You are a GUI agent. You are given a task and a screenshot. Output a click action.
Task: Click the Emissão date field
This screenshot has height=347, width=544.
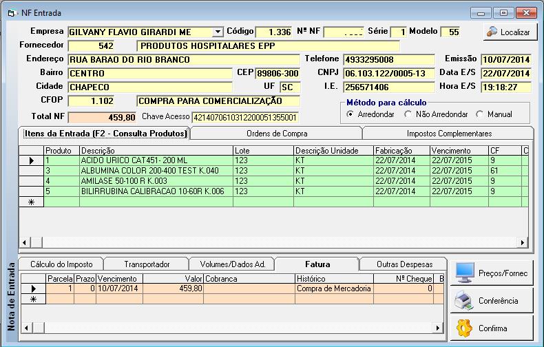pos(506,60)
